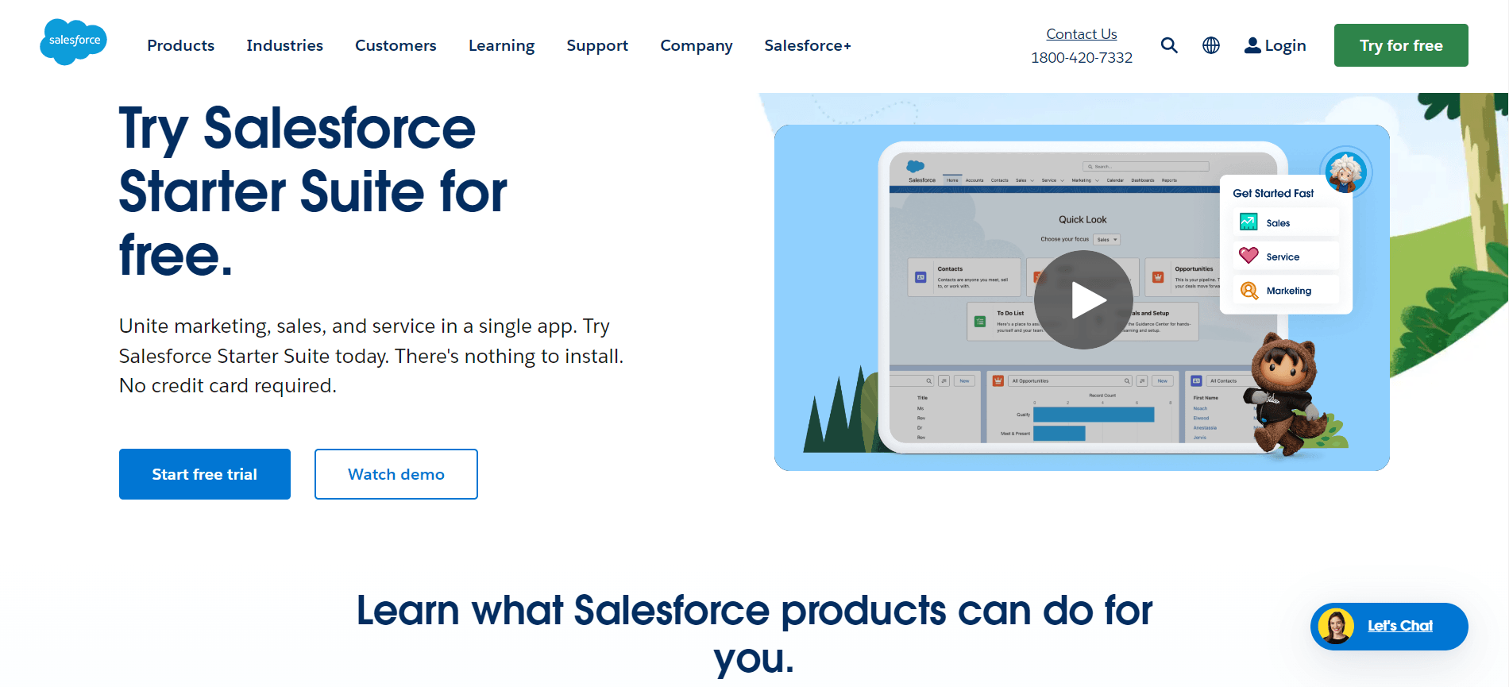Screen dimensions: 1509x687
Task: Click the Contacts card in video preview
Action: pyautogui.click(x=964, y=277)
